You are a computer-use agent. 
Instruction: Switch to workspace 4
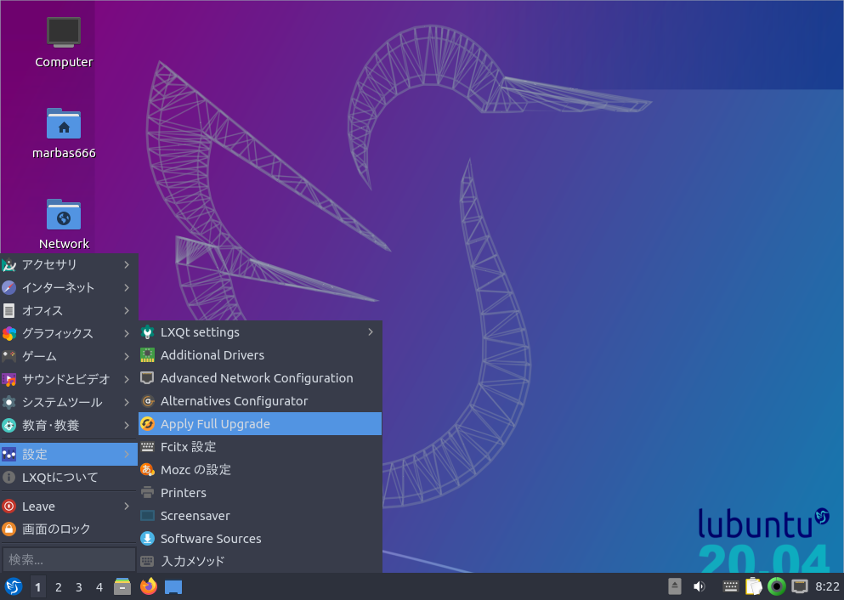pyautogui.click(x=99, y=587)
